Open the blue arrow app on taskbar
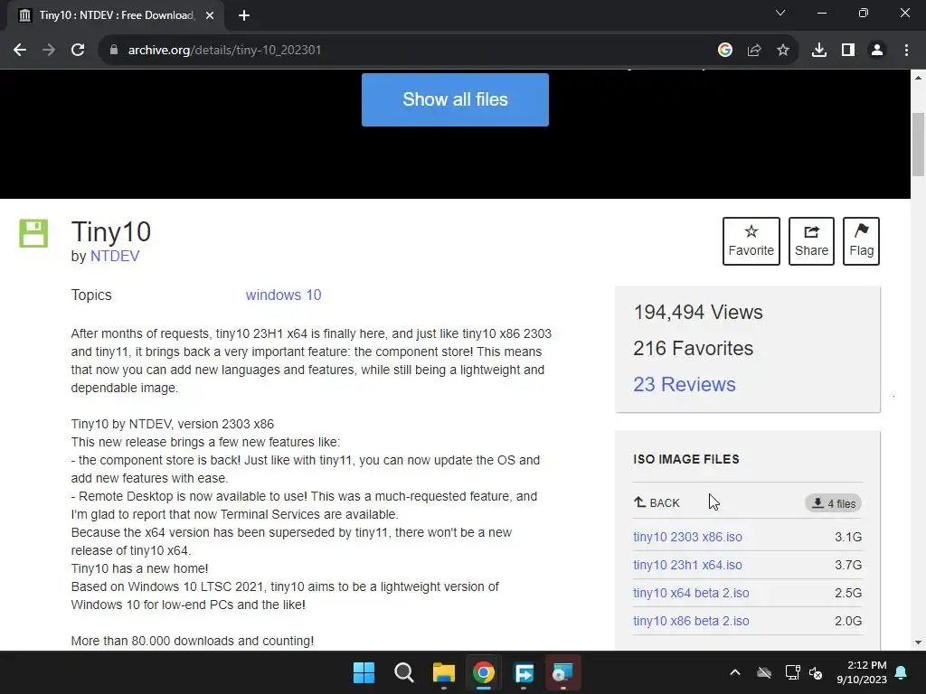The height and width of the screenshot is (694, 926). [524, 672]
